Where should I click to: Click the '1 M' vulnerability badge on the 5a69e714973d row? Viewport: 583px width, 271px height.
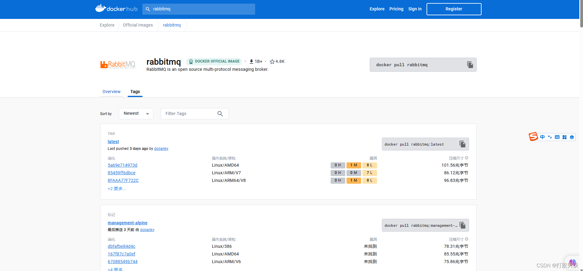click(354, 165)
